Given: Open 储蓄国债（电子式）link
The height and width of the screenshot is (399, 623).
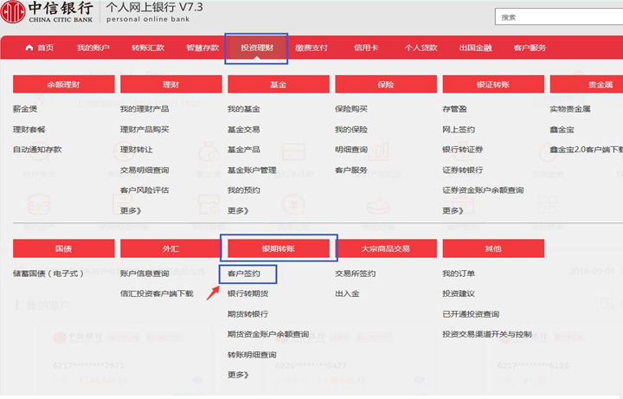Looking at the screenshot, I should [x=48, y=274].
